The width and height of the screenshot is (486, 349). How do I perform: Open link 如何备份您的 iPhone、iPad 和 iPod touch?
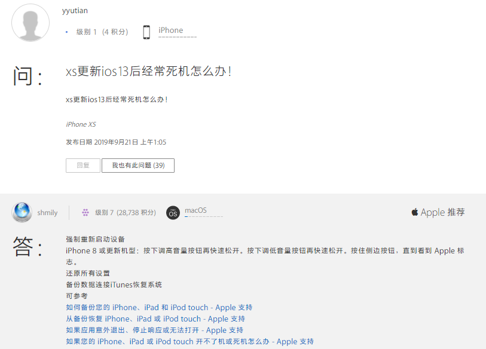[x=159, y=308]
